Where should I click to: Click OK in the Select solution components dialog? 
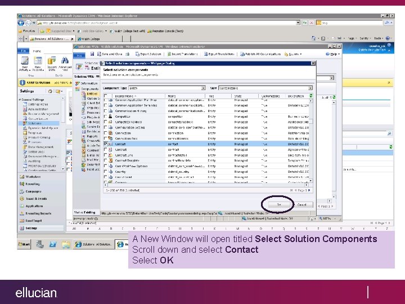point(279,204)
